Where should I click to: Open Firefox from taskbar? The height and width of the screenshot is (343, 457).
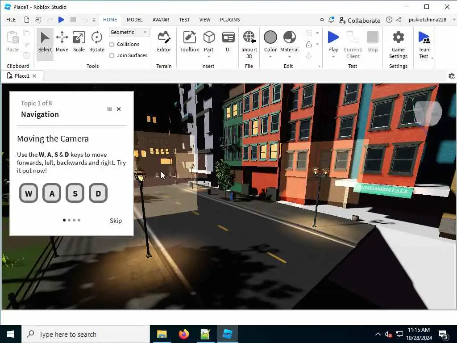click(183, 334)
